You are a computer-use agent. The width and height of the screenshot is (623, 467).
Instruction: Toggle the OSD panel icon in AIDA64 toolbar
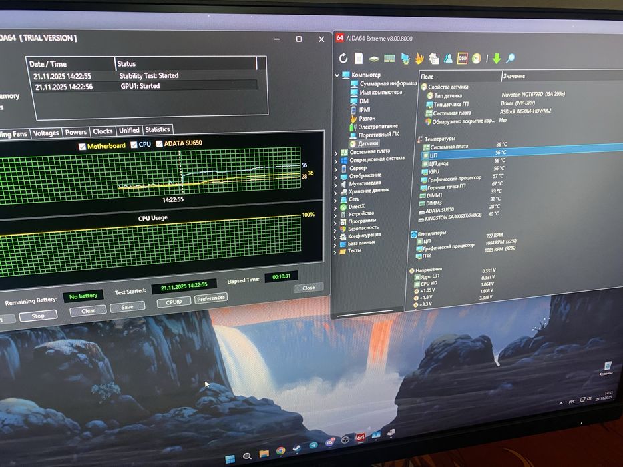pyautogui.click(x=463, y=58)
